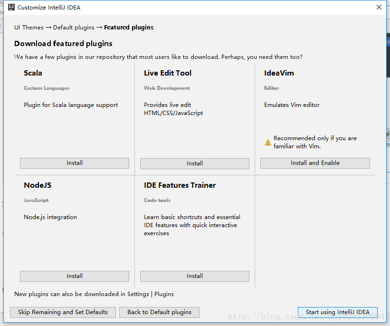Click the Editor category label under IdeaVim
Viewport: 390px width, 326px height.
tap(271, 88)
